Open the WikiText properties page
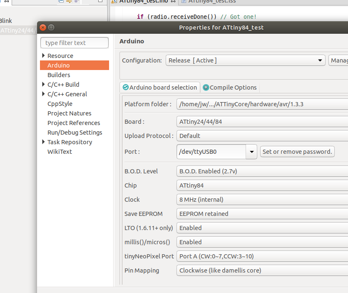 [60, 151]
